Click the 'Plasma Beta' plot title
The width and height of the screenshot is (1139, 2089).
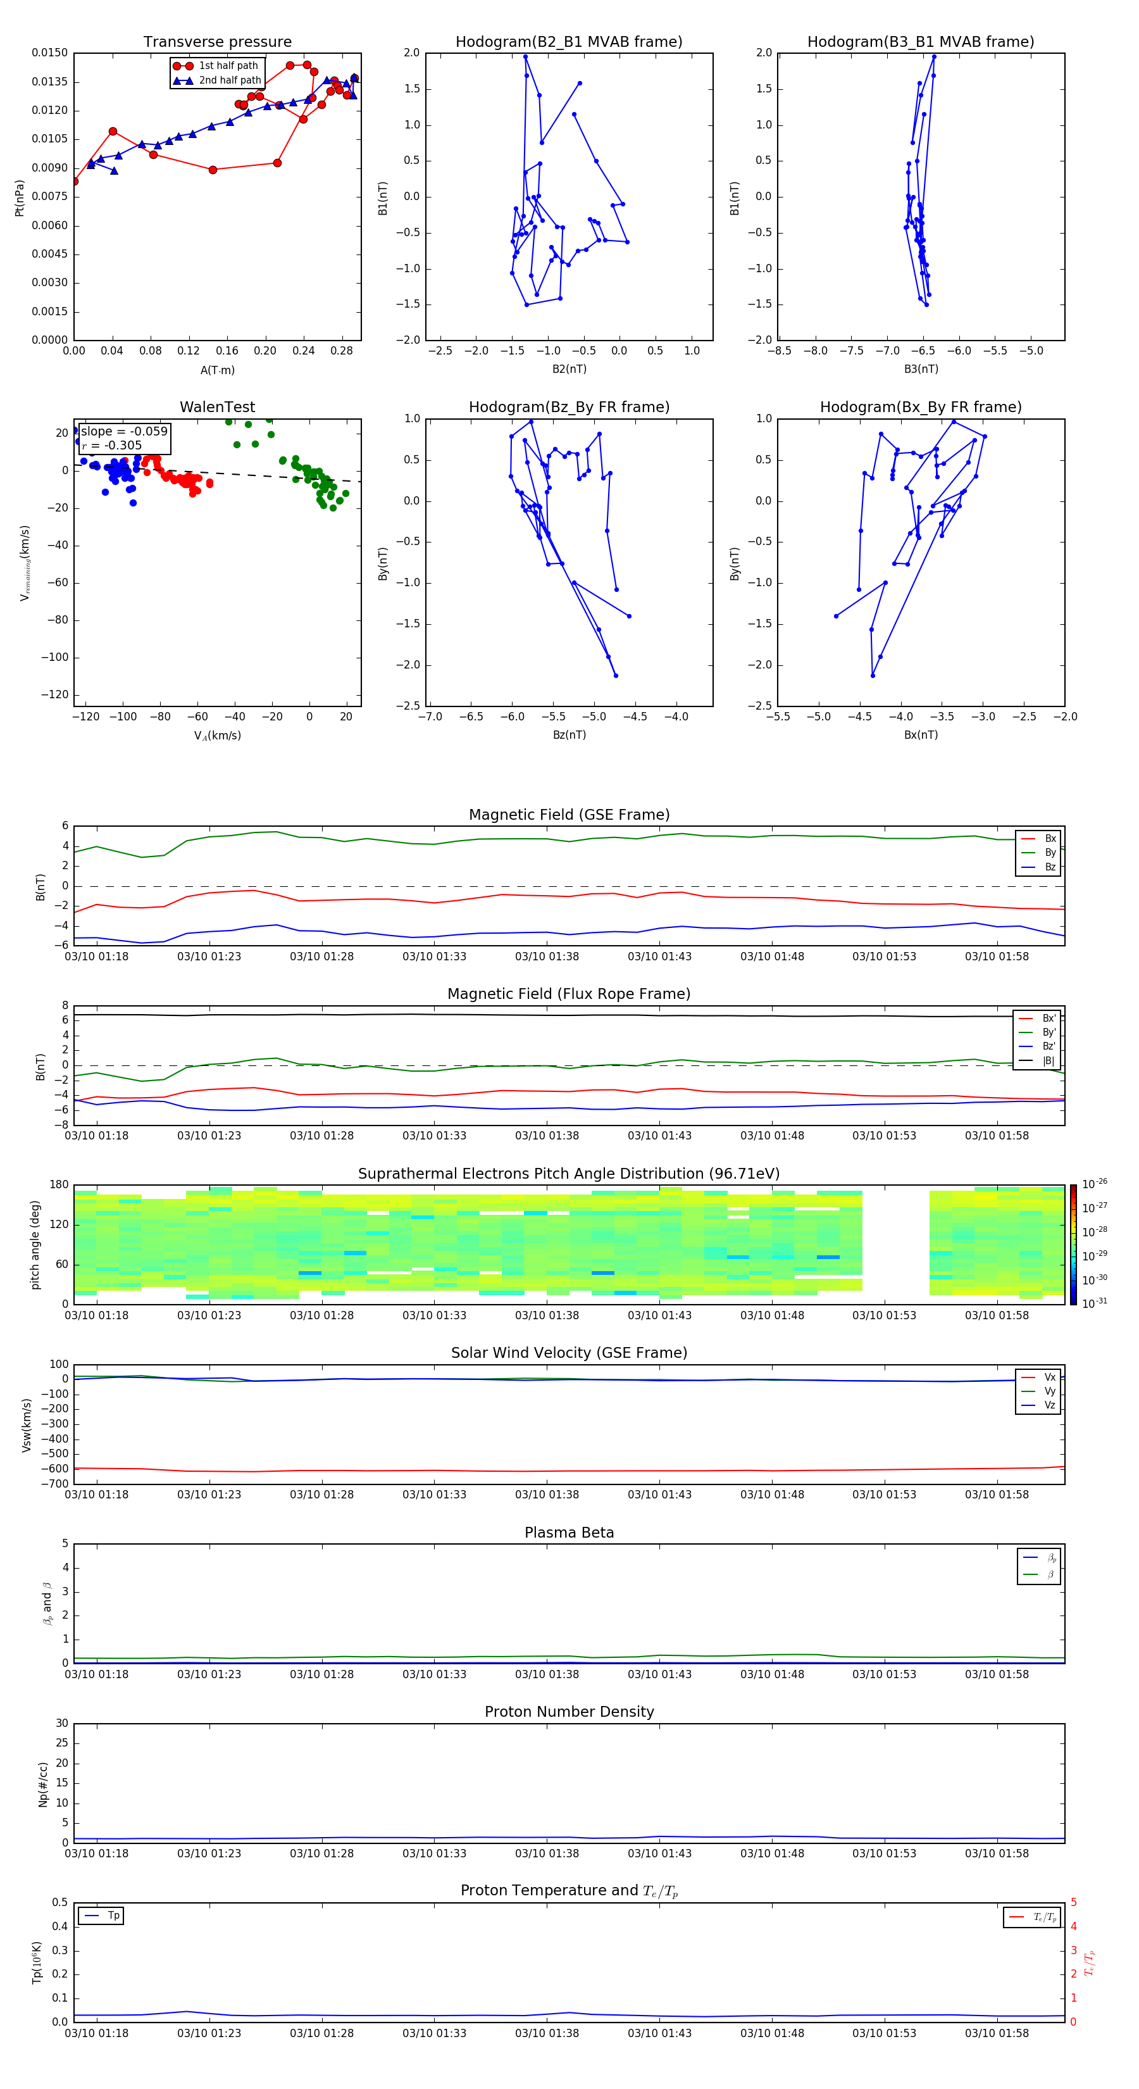(569, 1533)
